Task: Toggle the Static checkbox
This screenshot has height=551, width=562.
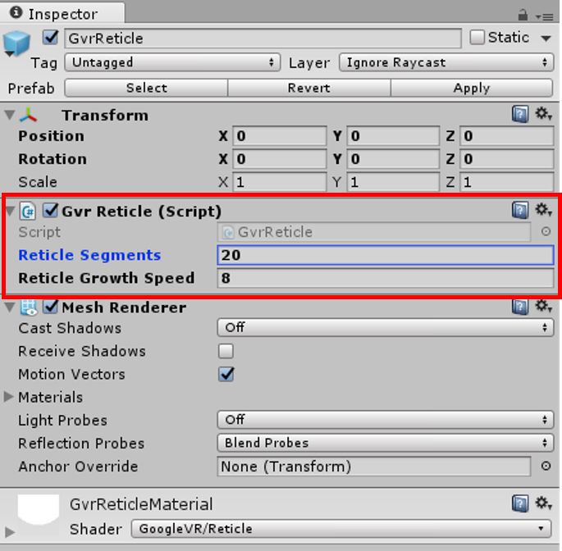Action: click(477, 37)
